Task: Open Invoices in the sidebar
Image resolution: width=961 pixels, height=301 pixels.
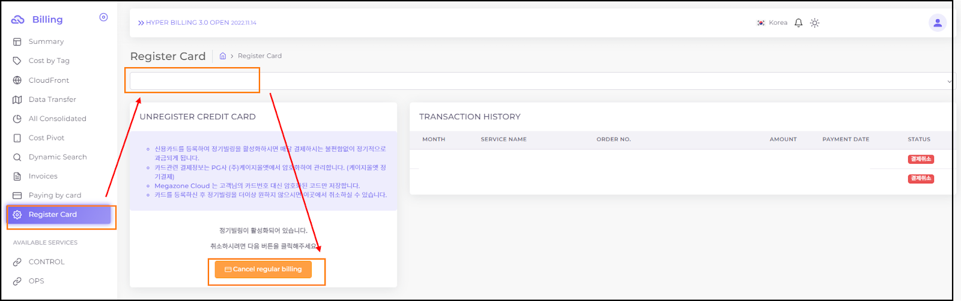Action: pyautogui.click(x=43, y=176)
